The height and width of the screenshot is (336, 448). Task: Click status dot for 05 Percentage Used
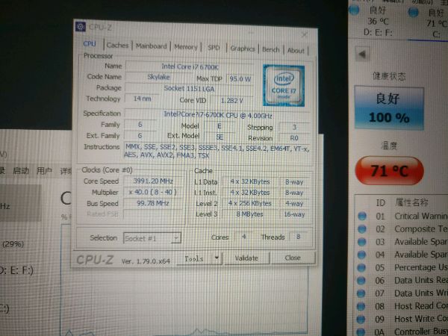[361, 267]
